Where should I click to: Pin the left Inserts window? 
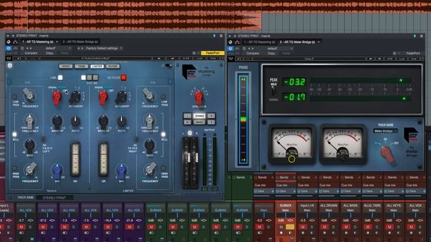click(214, 36)
